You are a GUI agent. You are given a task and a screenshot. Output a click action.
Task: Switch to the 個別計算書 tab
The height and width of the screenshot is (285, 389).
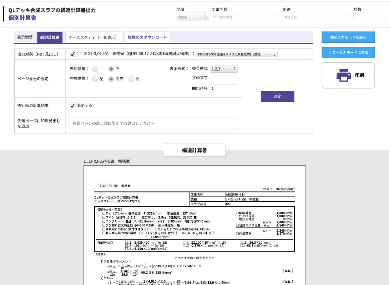(50, 37)
